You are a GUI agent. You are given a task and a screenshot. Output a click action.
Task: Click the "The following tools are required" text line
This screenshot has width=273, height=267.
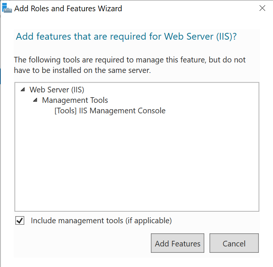[x=130, y=60]
